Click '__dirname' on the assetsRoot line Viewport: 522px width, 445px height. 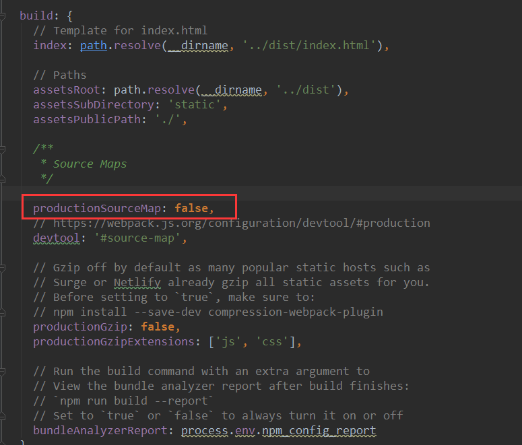coord(232,90)
